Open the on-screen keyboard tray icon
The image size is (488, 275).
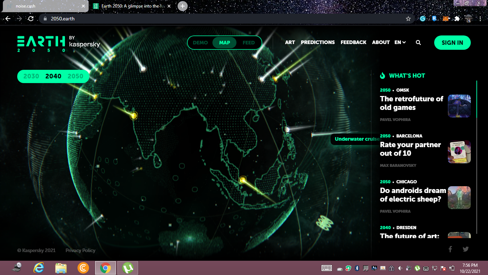click(327, 268)
